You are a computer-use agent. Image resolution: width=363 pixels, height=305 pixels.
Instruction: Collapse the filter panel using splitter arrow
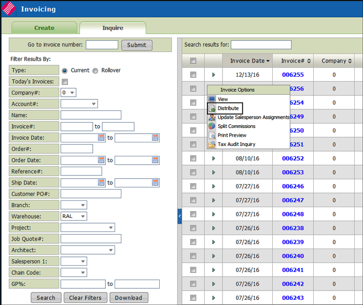[179, 216]
